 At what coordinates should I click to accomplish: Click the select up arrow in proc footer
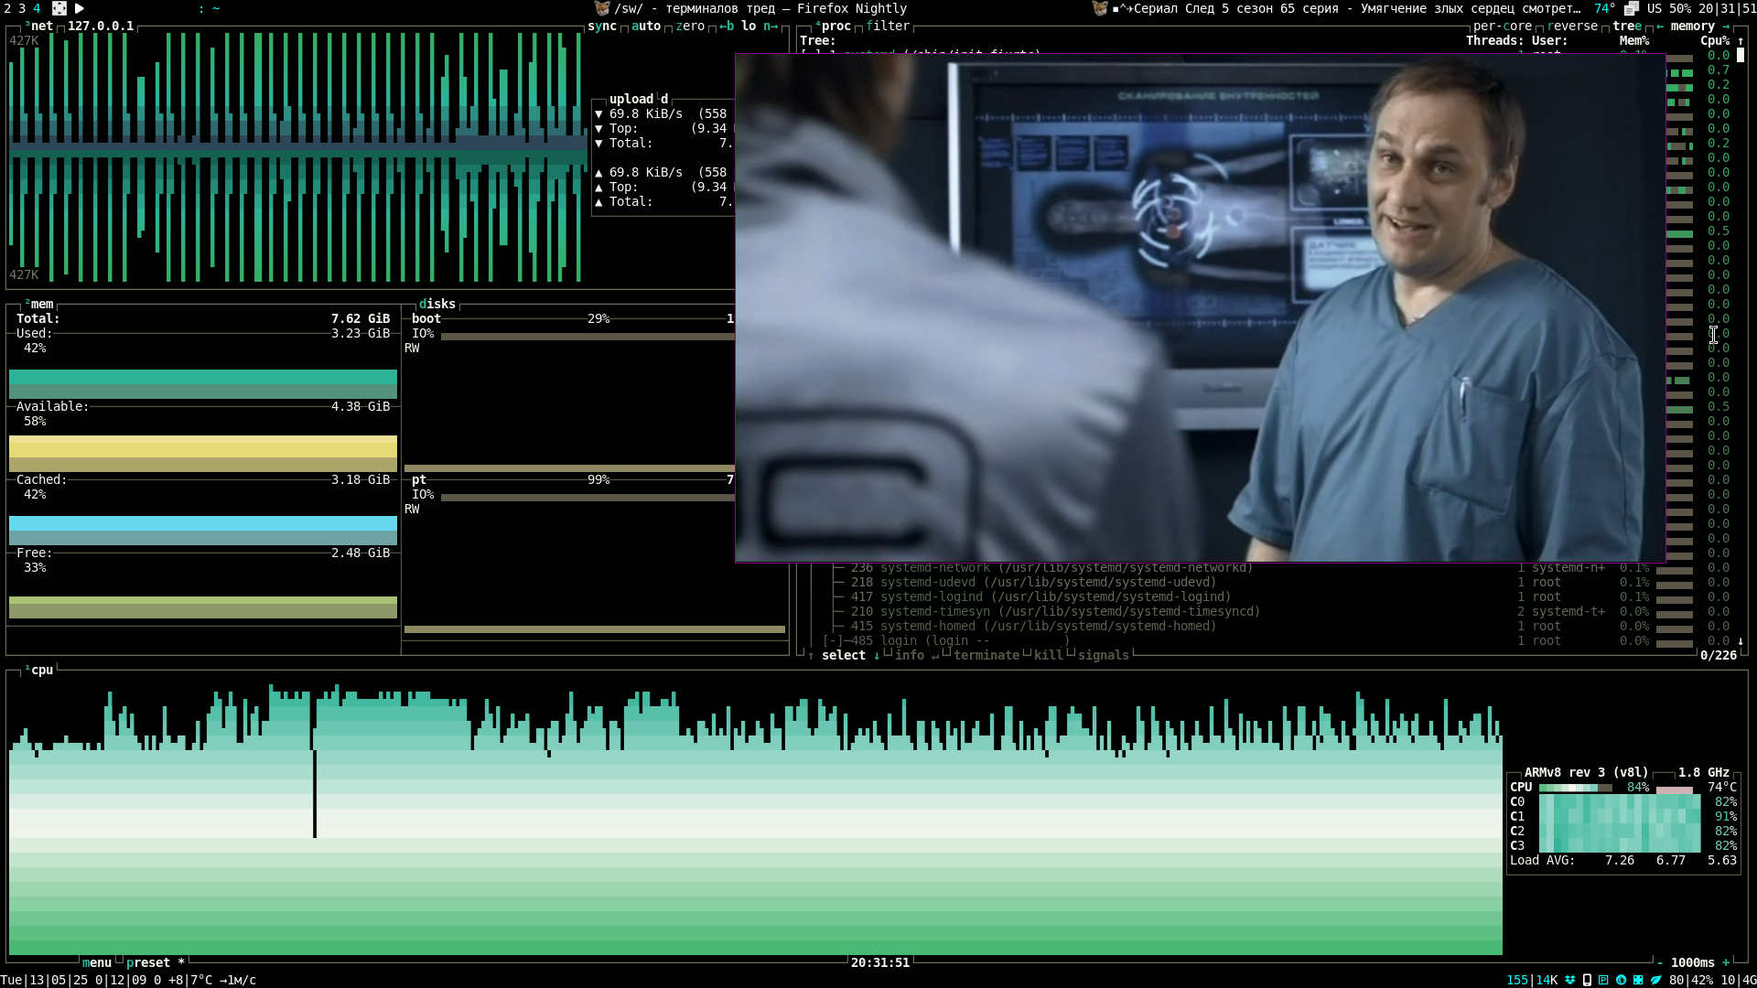coord(811,655)
